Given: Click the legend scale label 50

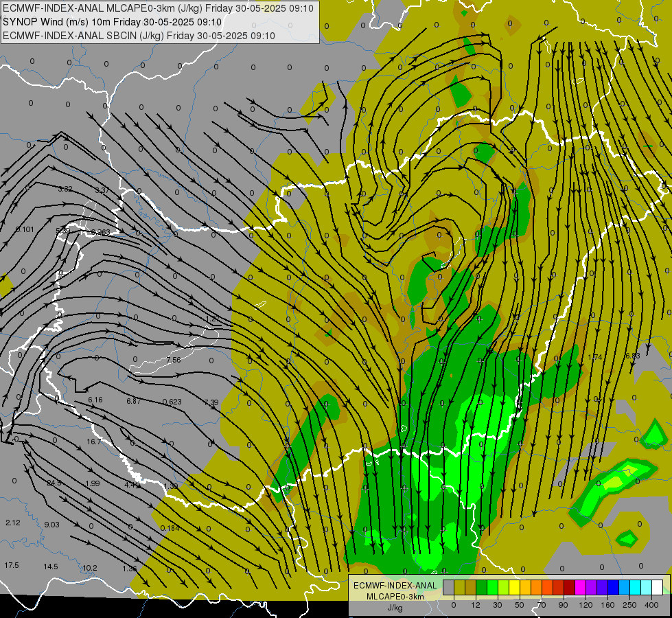Looking at the screenshot, I should coord(520,605).
